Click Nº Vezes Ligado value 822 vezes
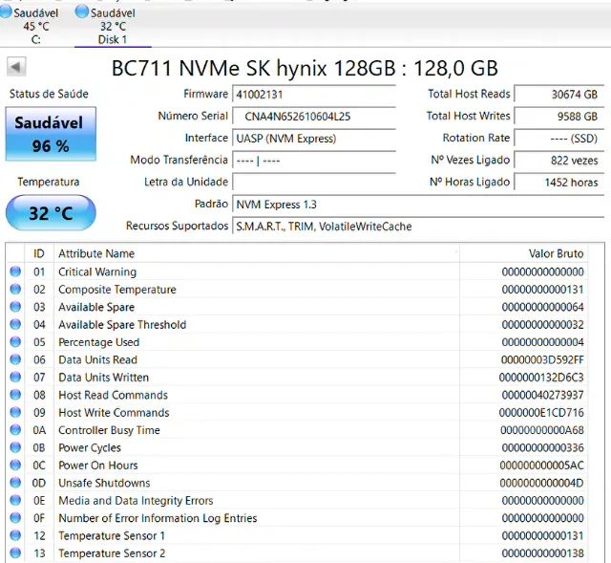This screenshot has height=563, width=611. click(558, 161)
